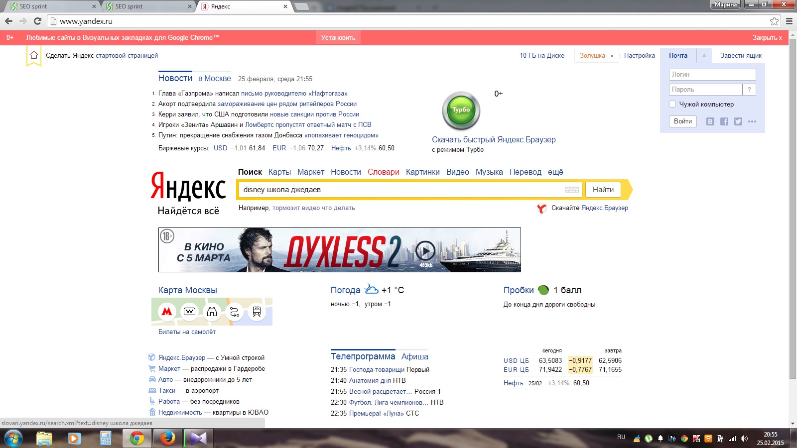
Task: Open 'Анатомия дня' TV listing
Action: [x=370, y=380]
